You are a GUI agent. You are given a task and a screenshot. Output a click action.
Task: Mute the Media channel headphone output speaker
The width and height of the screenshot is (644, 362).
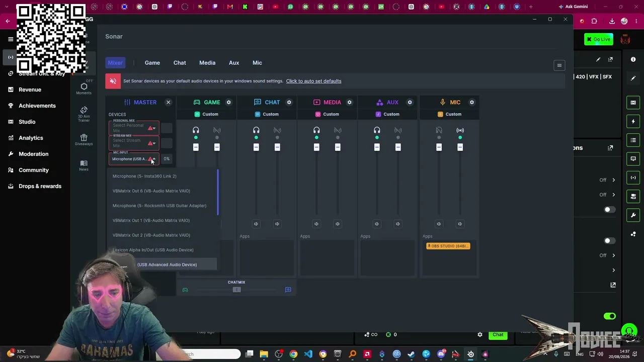click(316, 224)
